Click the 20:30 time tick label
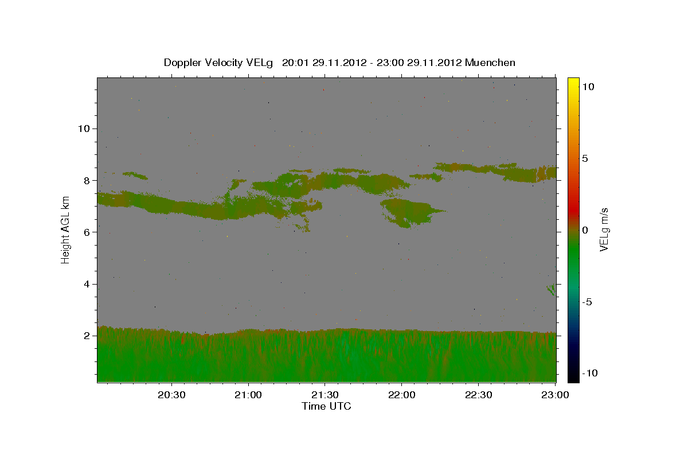This screenshot has width=688, height=459. 171,395
